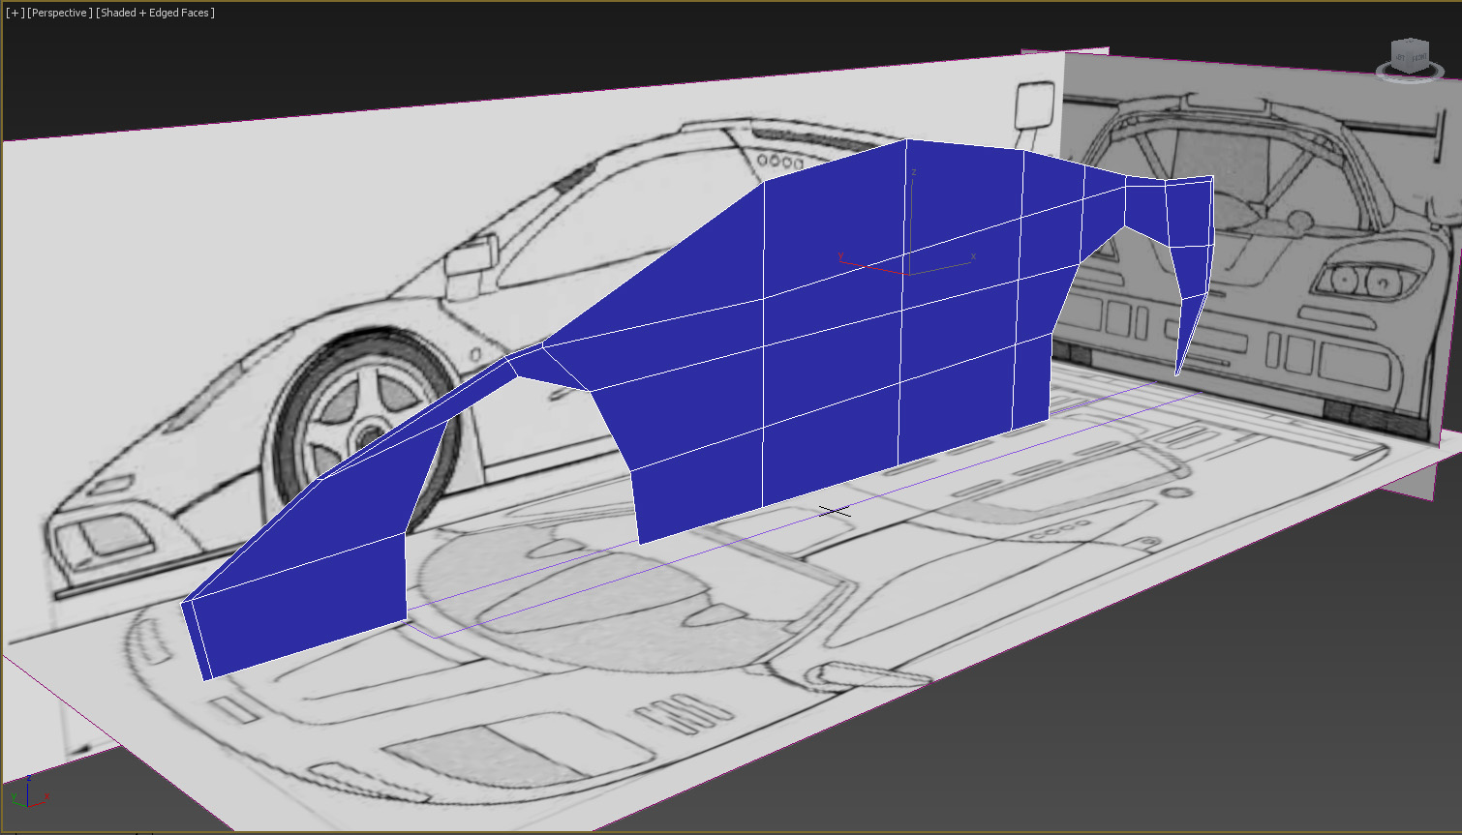Open the [+] general viewport menu
1462x835 pixels.
[15, 13]
